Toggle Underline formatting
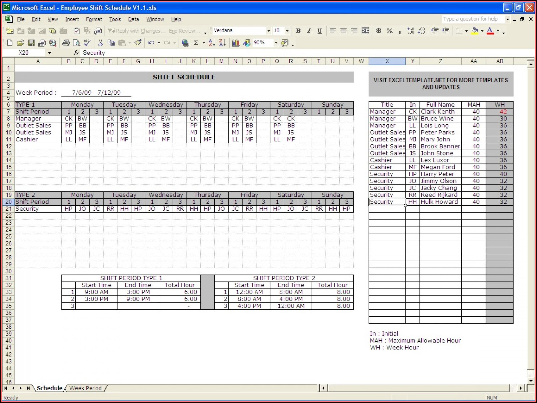 click(319, 31)
